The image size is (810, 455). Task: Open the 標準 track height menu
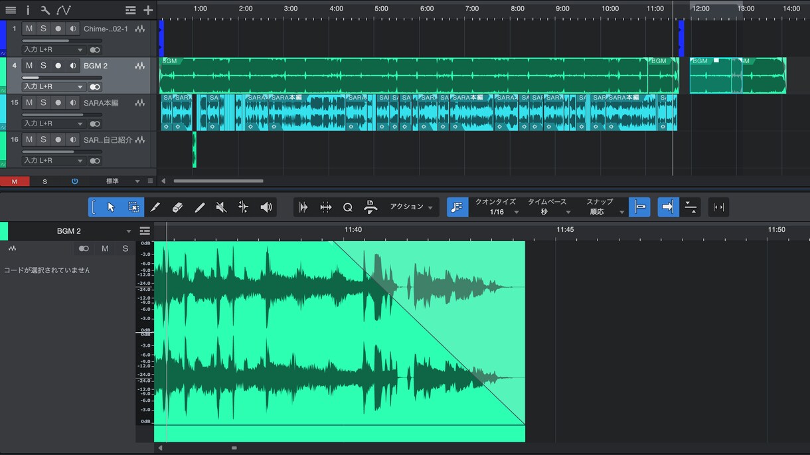point(123,181)
